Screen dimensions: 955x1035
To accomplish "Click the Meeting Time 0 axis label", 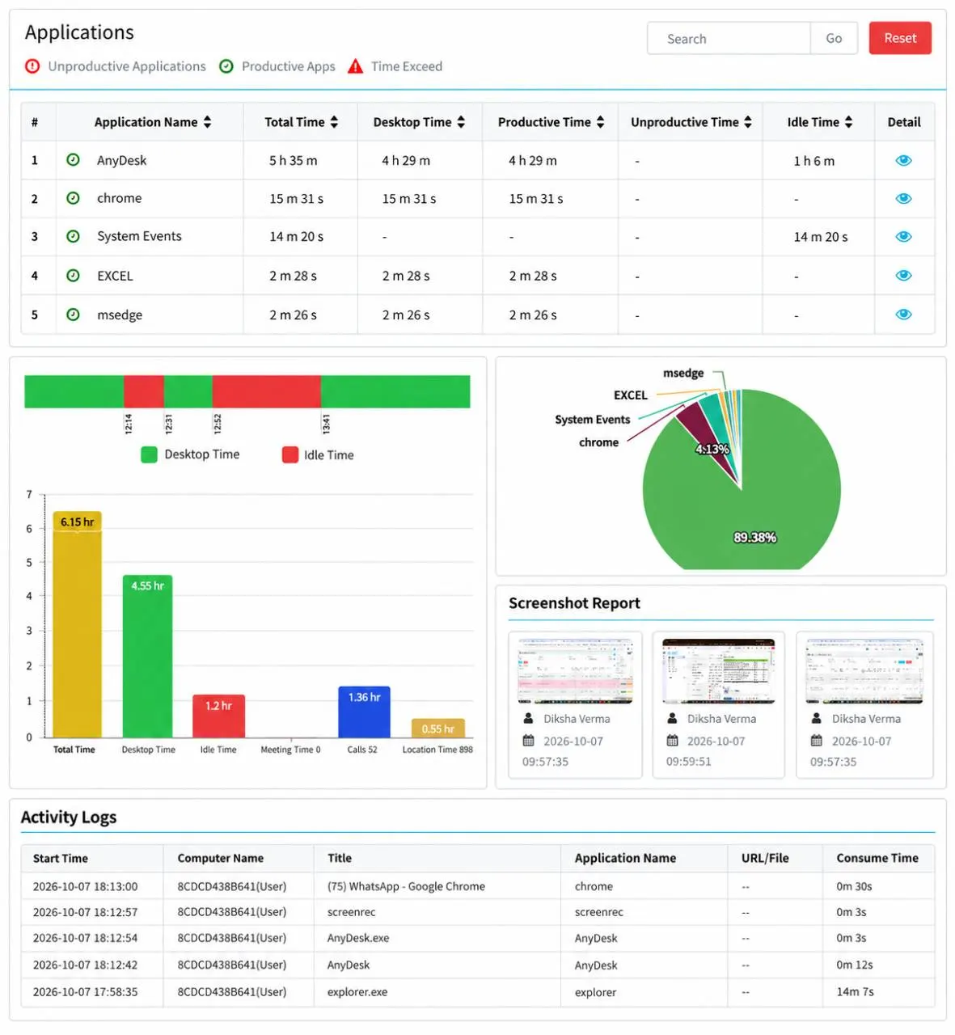I will 290,750.
